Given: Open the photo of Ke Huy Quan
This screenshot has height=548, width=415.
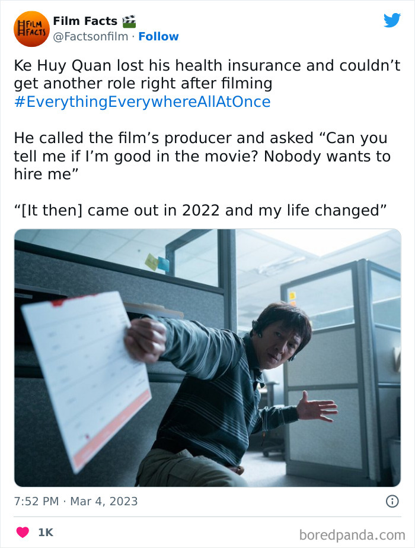Looking at the screenshot, I should pyautogui.click(x=207, y=356).
